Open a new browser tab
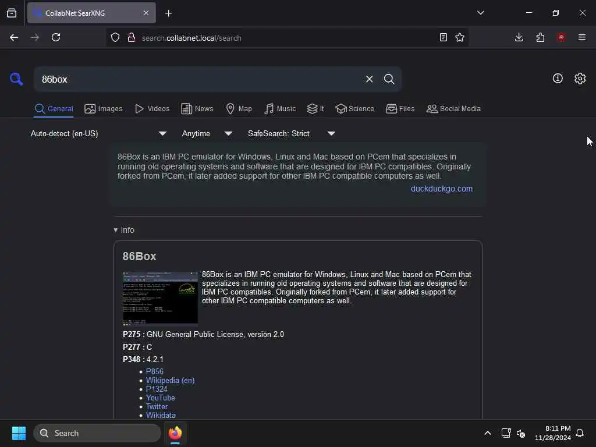596x447 pixels. pyautogui.click(x=169, y=13)
